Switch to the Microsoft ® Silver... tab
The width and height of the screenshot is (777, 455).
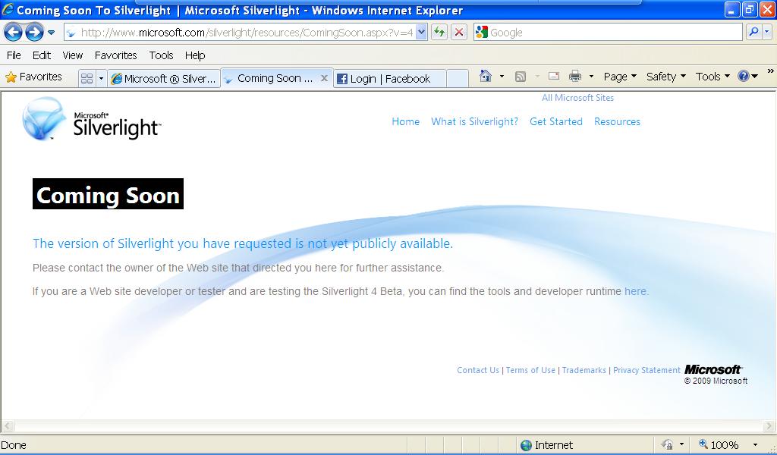164,79
